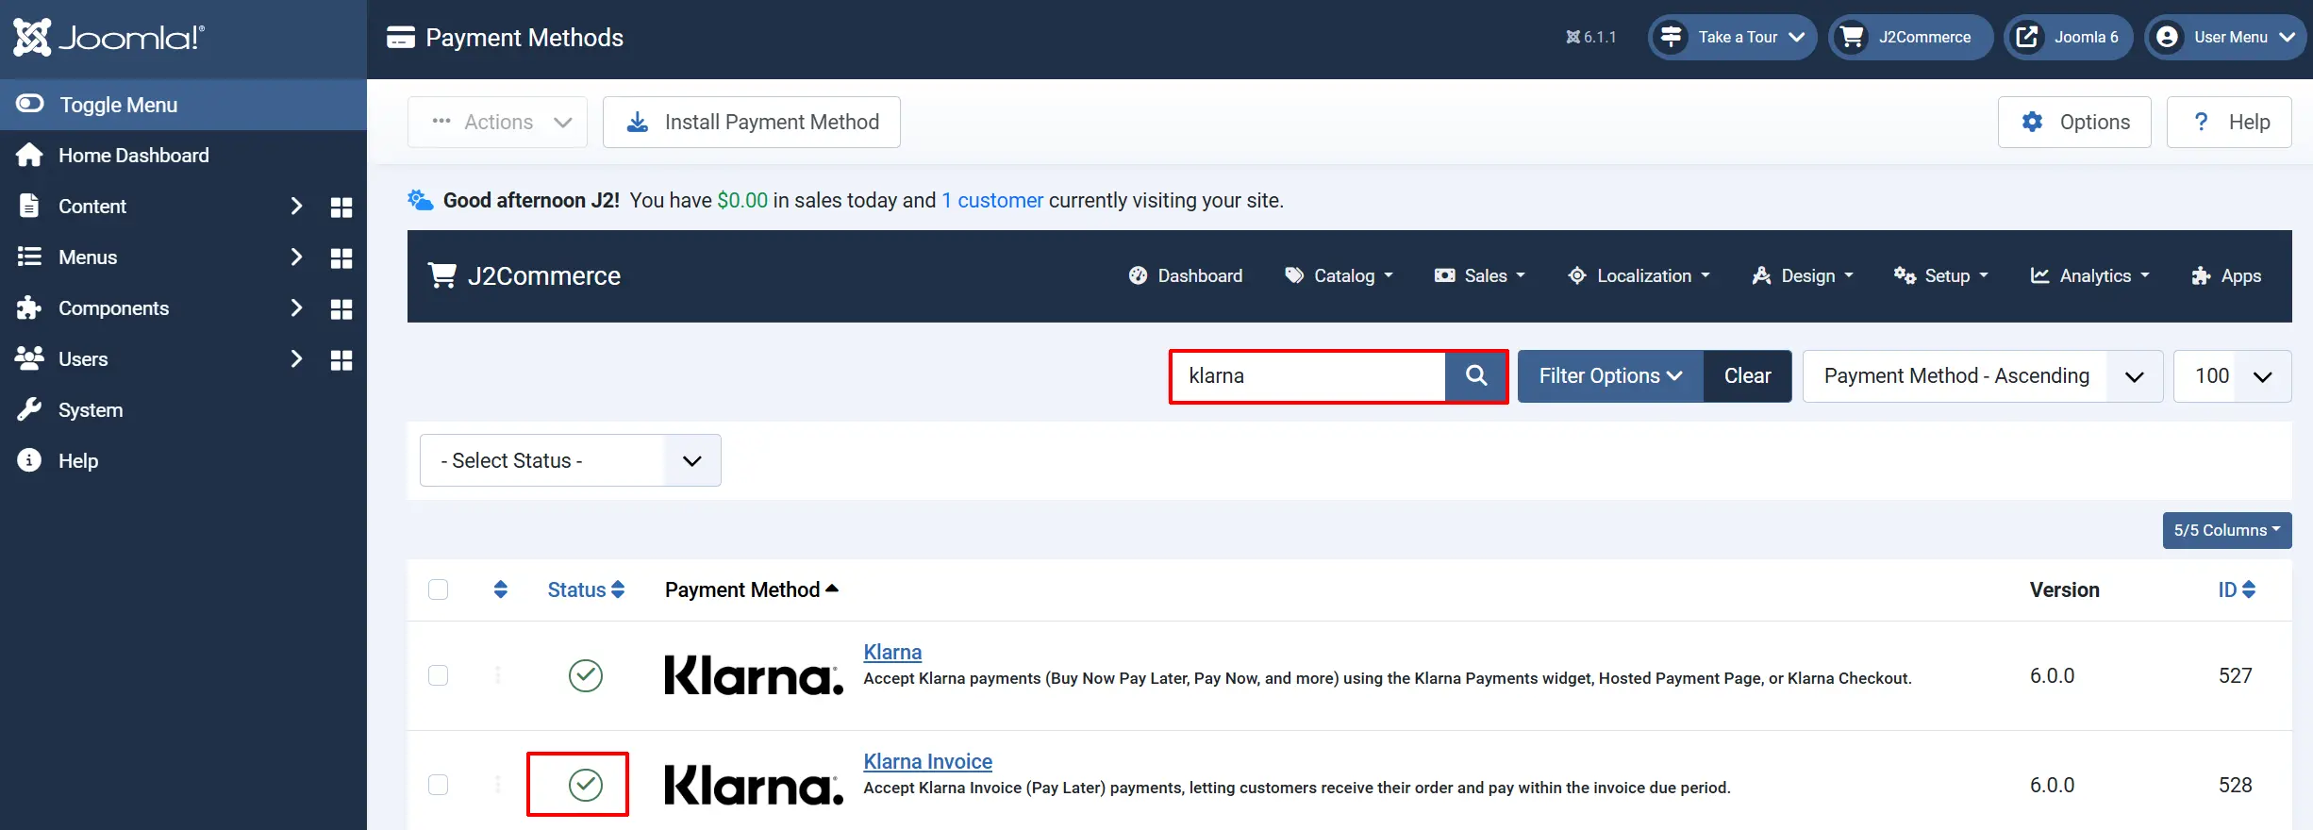Open the Catalog menu
Screen dimensions: 2313x830
point(1339,276)
